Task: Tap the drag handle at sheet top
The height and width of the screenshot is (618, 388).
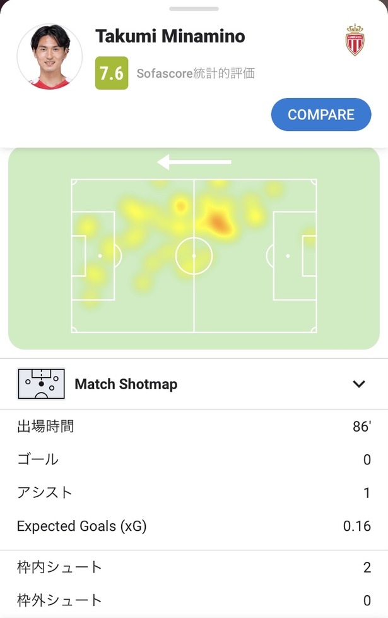Action: click(x=194, y=9)
